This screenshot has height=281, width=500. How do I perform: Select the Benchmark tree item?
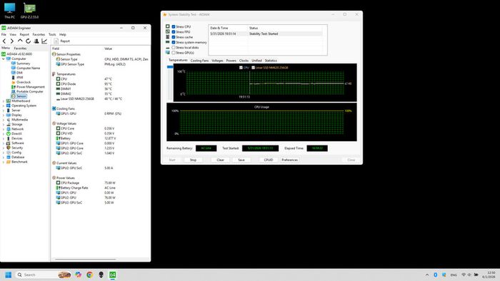pos(19,162)
